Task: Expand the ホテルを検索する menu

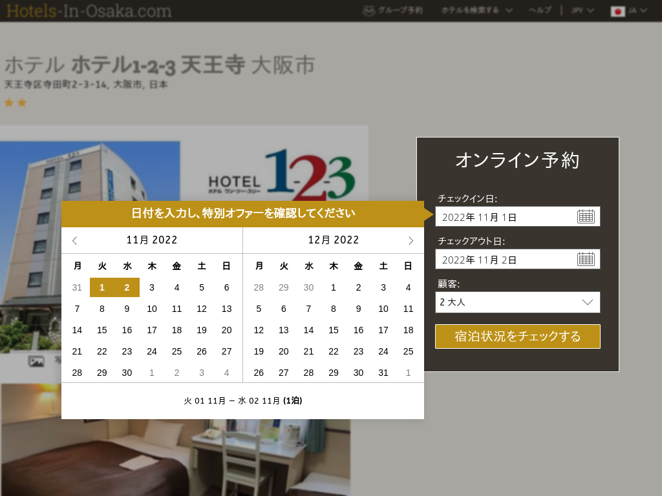Action: pyautogui.click(x=476, y=10)
